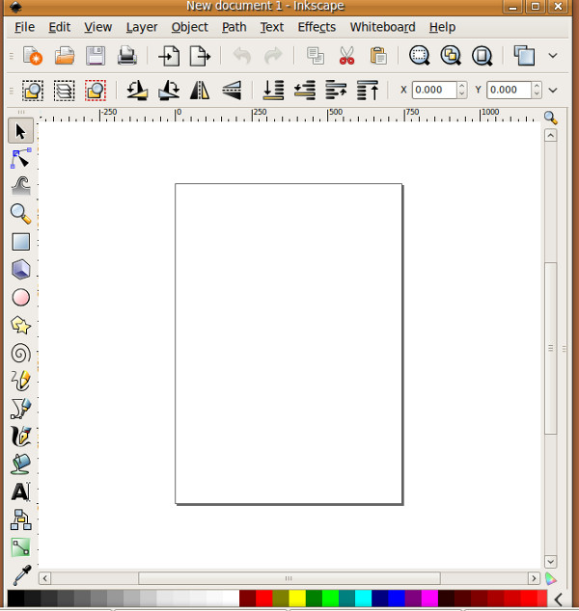This screenshot has height=611, width=579.
Task: Select the 3D Box tool
Action: 20,269
